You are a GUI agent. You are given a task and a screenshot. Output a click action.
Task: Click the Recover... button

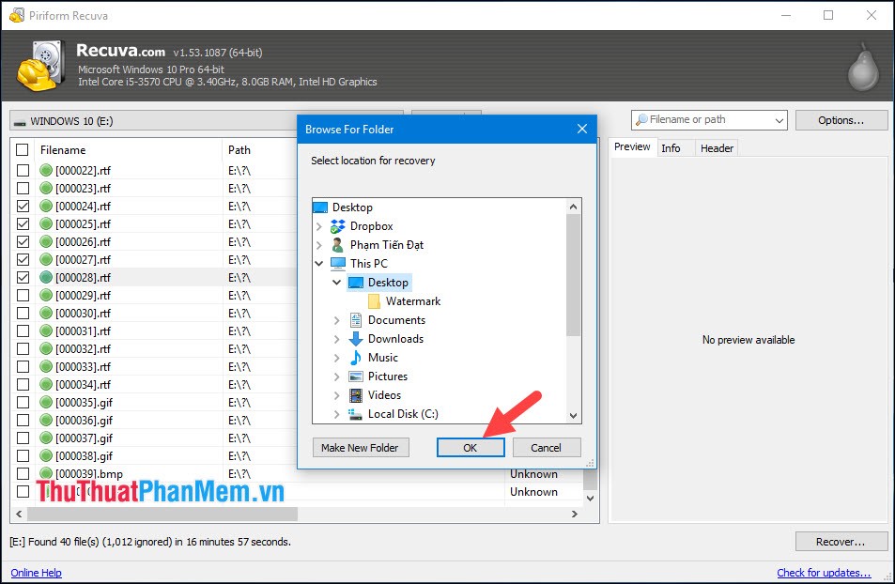tap(841, 542)
